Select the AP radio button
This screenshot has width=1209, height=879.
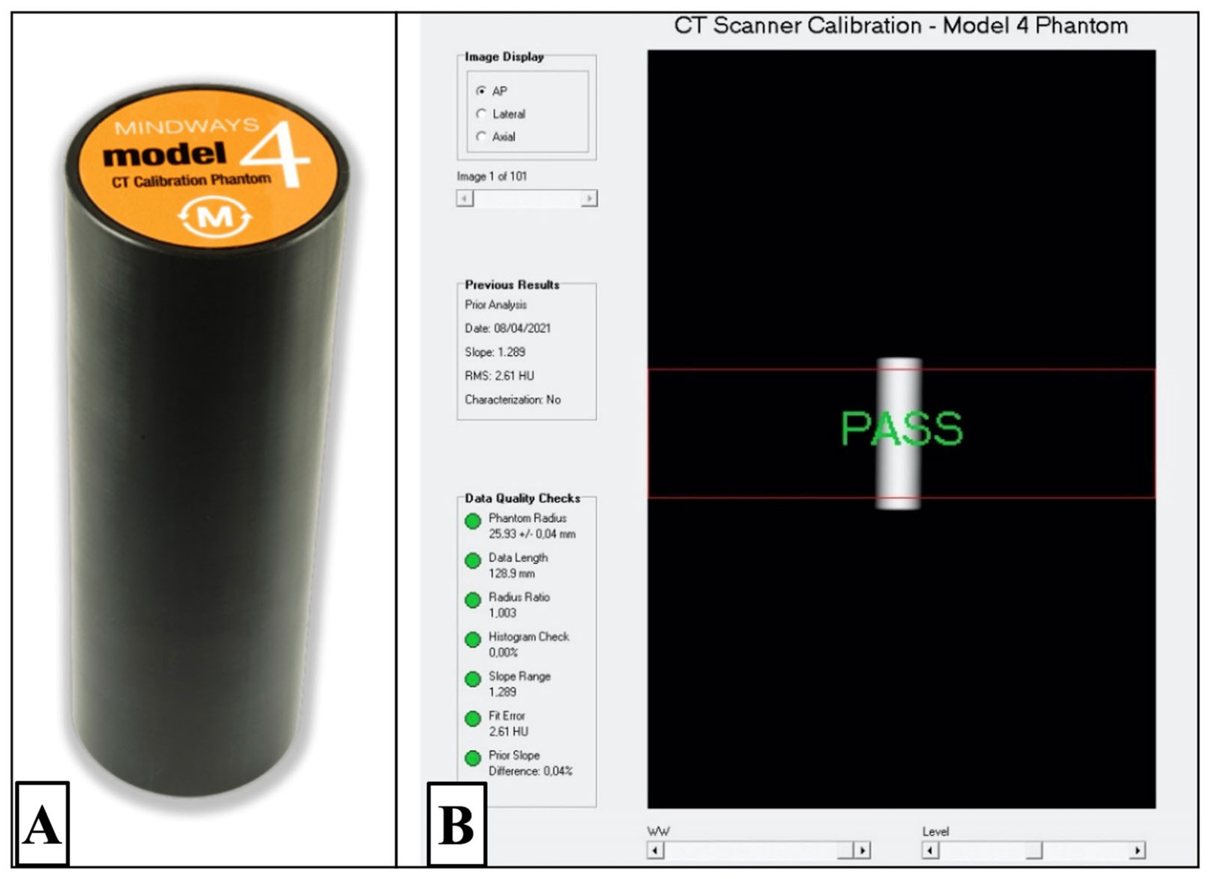(x=481, y=91)
